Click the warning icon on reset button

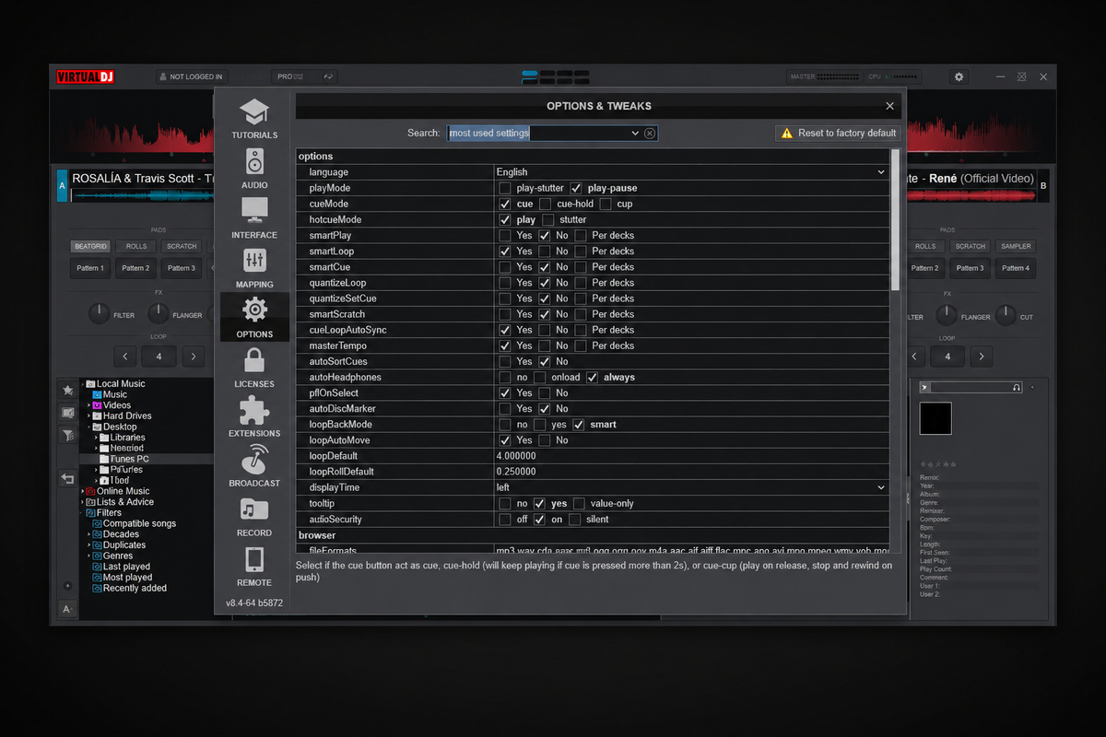[x=786, y=133]
